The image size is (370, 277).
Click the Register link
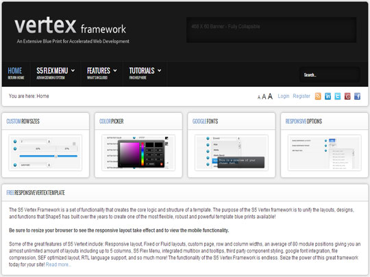(x=301, y=96)
